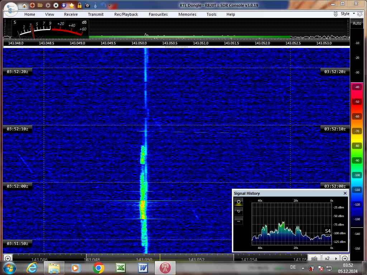This screenshot has width=367, height=275.
Task: Click the water drop icon in toolbar
Action: click(x=95, y=5)
